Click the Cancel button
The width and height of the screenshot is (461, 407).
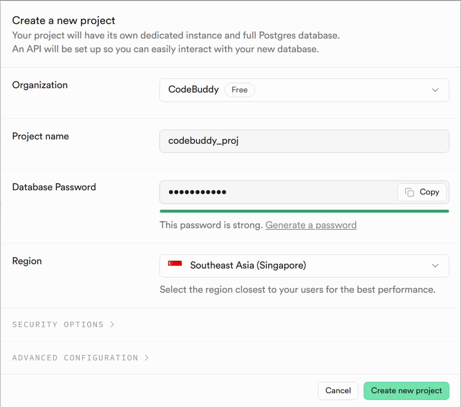pos(338,391)
